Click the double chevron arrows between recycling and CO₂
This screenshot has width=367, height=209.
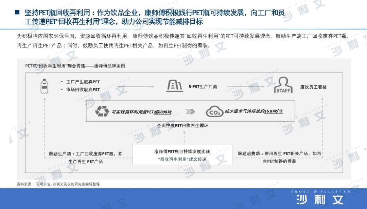[x=190, y=112]
